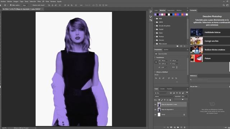Lock image pixels brush icon in Capas
This screenshot has width=230, height=129.
pos(162,100)
